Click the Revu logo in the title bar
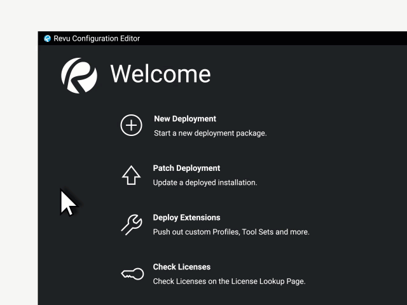 pyautogui.click(x=47, y=39)
